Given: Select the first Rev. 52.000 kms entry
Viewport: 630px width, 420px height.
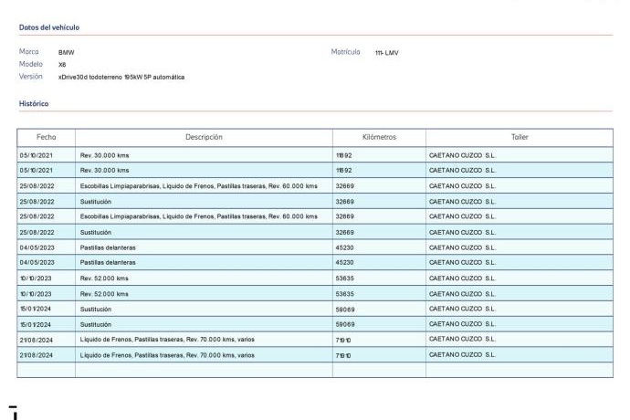Looking at the screenshot, I should point(104,278).
